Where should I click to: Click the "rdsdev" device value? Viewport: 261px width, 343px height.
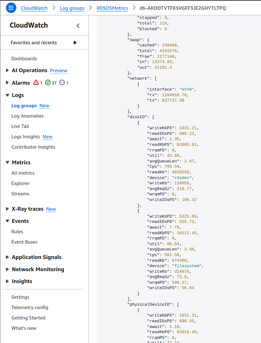tap(182, 178)
